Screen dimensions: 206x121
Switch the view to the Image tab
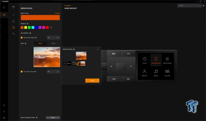pyautogui.click(x=40, y=44)
